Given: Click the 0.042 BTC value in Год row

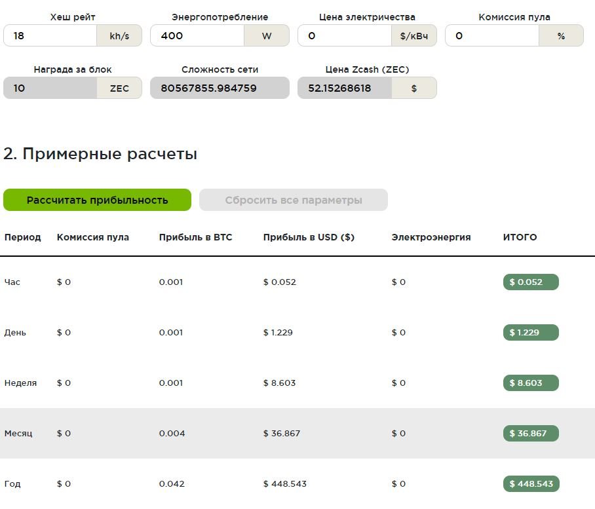Looking at the screenshot, I should click(172, 483).
